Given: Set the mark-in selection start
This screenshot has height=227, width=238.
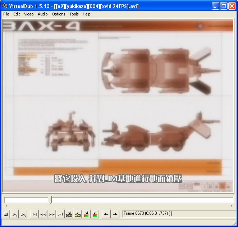Looking at the screenshot, I should [106, 214].
